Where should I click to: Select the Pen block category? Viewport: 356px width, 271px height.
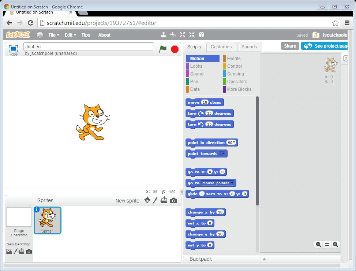(194, 82)
